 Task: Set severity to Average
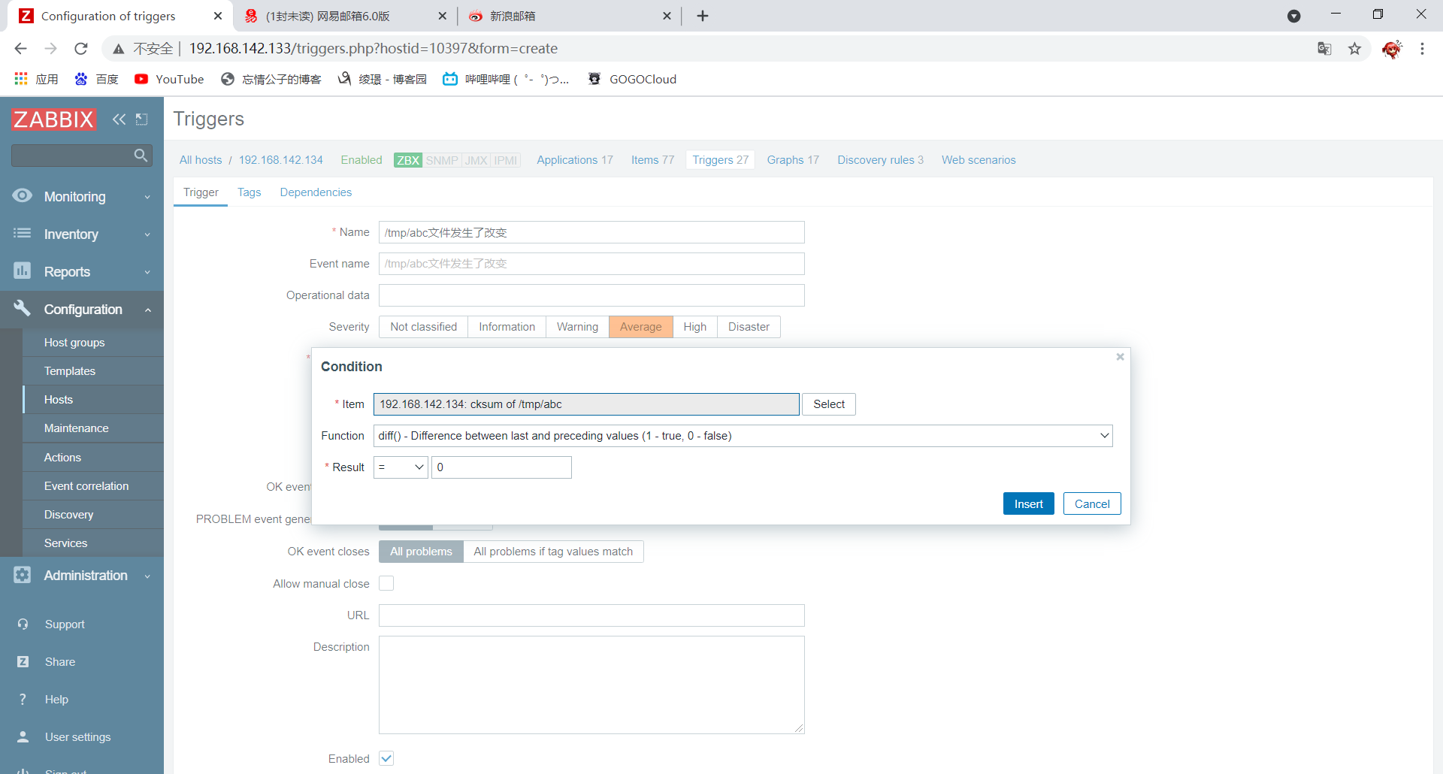pyautogui.click(x=640, y=327)
